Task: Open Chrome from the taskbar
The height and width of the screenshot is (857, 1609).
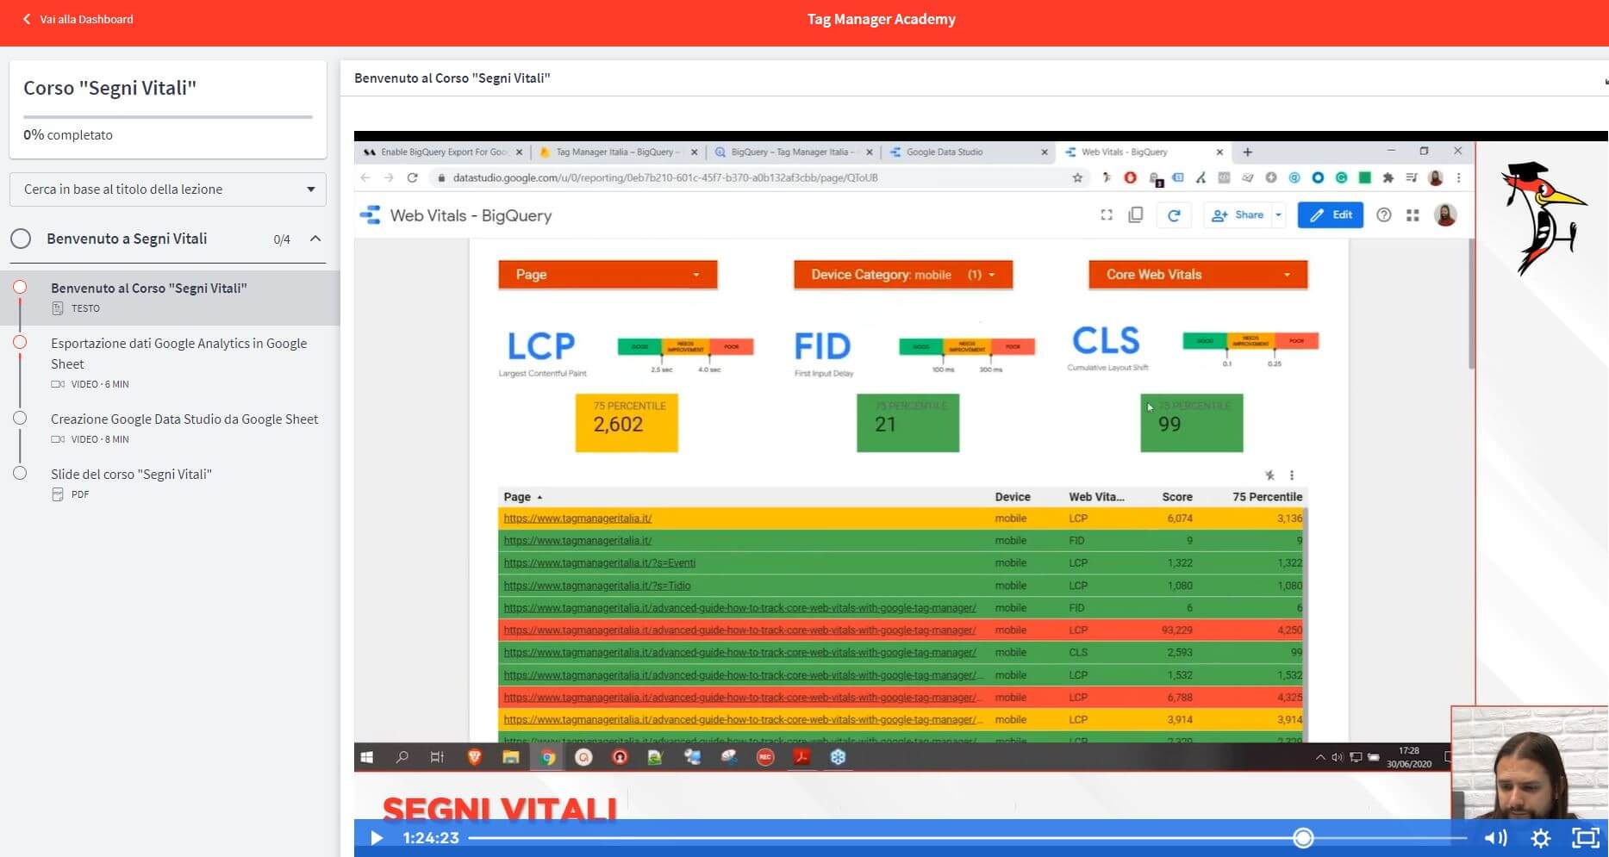Action: [x=547, y=757]
